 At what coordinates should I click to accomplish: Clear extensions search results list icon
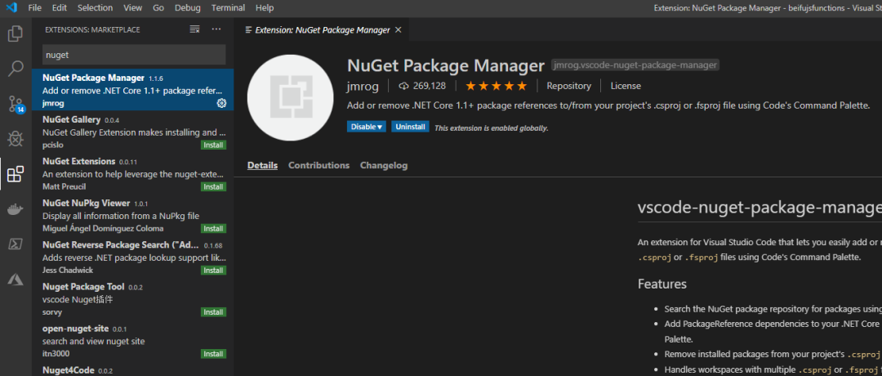pos(194,29)
